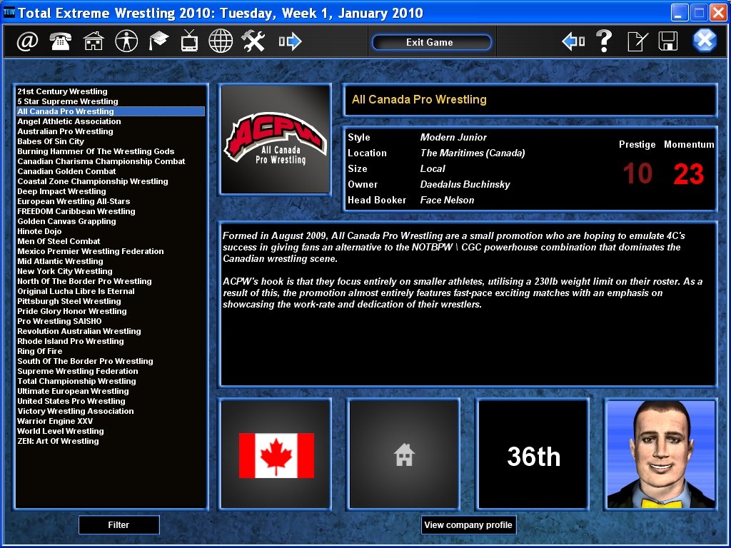Open the training dojo graduation cap icon
This screenshot has width=731, height=548.
[157, 41]
